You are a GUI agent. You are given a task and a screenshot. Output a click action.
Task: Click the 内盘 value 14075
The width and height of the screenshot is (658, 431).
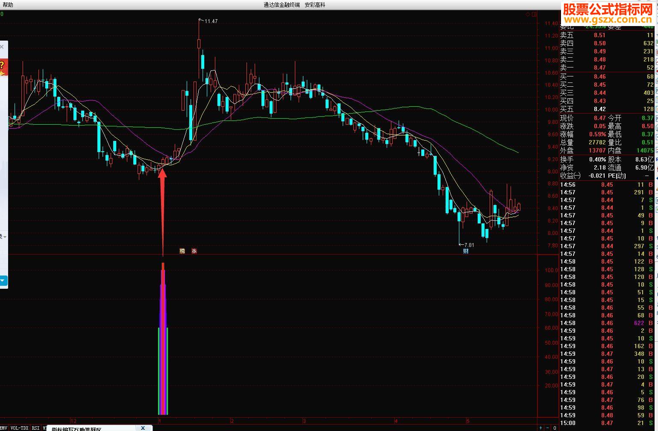pyautogui.click(x=645, y=150)
